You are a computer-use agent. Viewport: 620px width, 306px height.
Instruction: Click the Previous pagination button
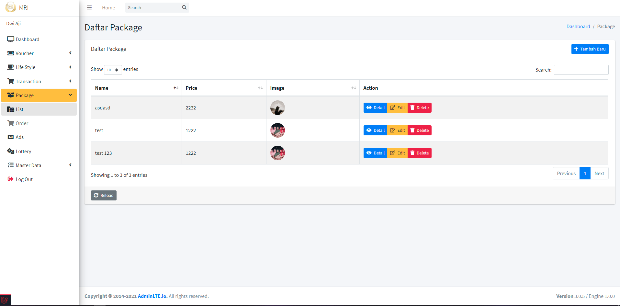click(x=566, y=173)
